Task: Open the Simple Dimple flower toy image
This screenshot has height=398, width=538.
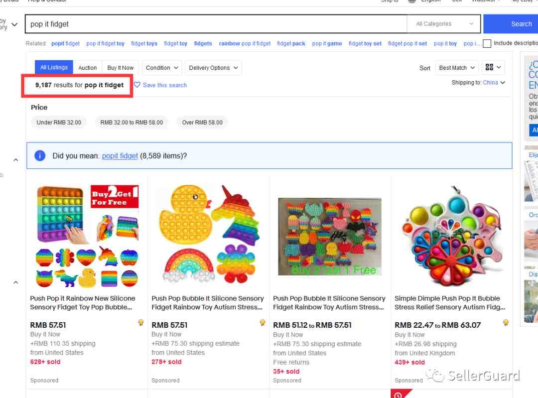Action: click(451, 236)
